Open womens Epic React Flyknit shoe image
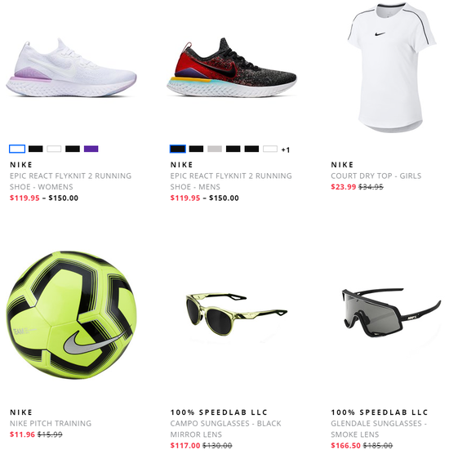 click(71, 68)
